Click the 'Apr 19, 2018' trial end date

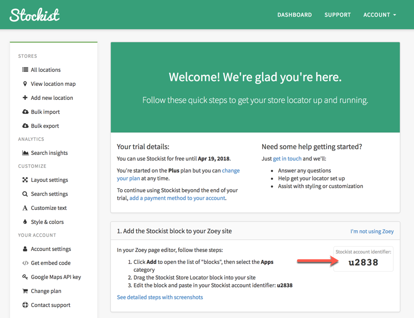pyautogui.click(x=214, y=158)
